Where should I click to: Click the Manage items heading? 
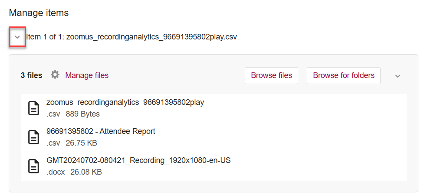39,13
